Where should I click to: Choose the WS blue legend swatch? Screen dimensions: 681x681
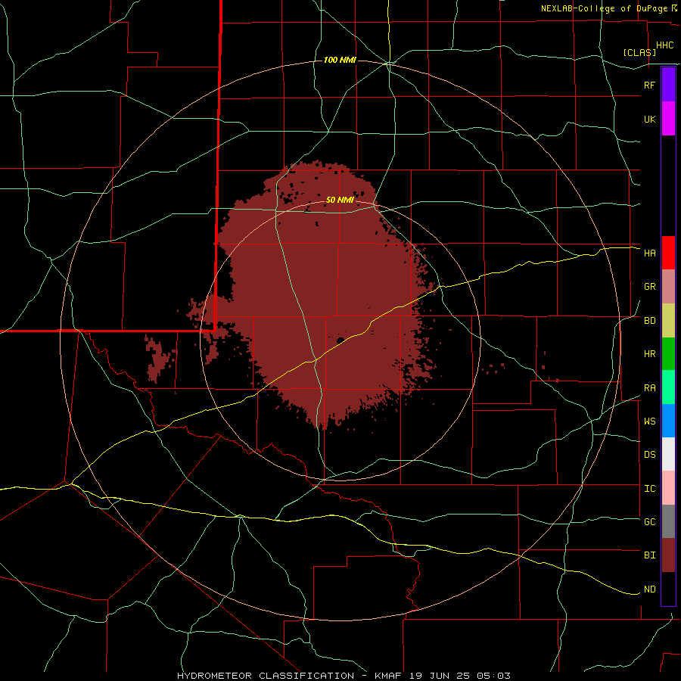668,421
